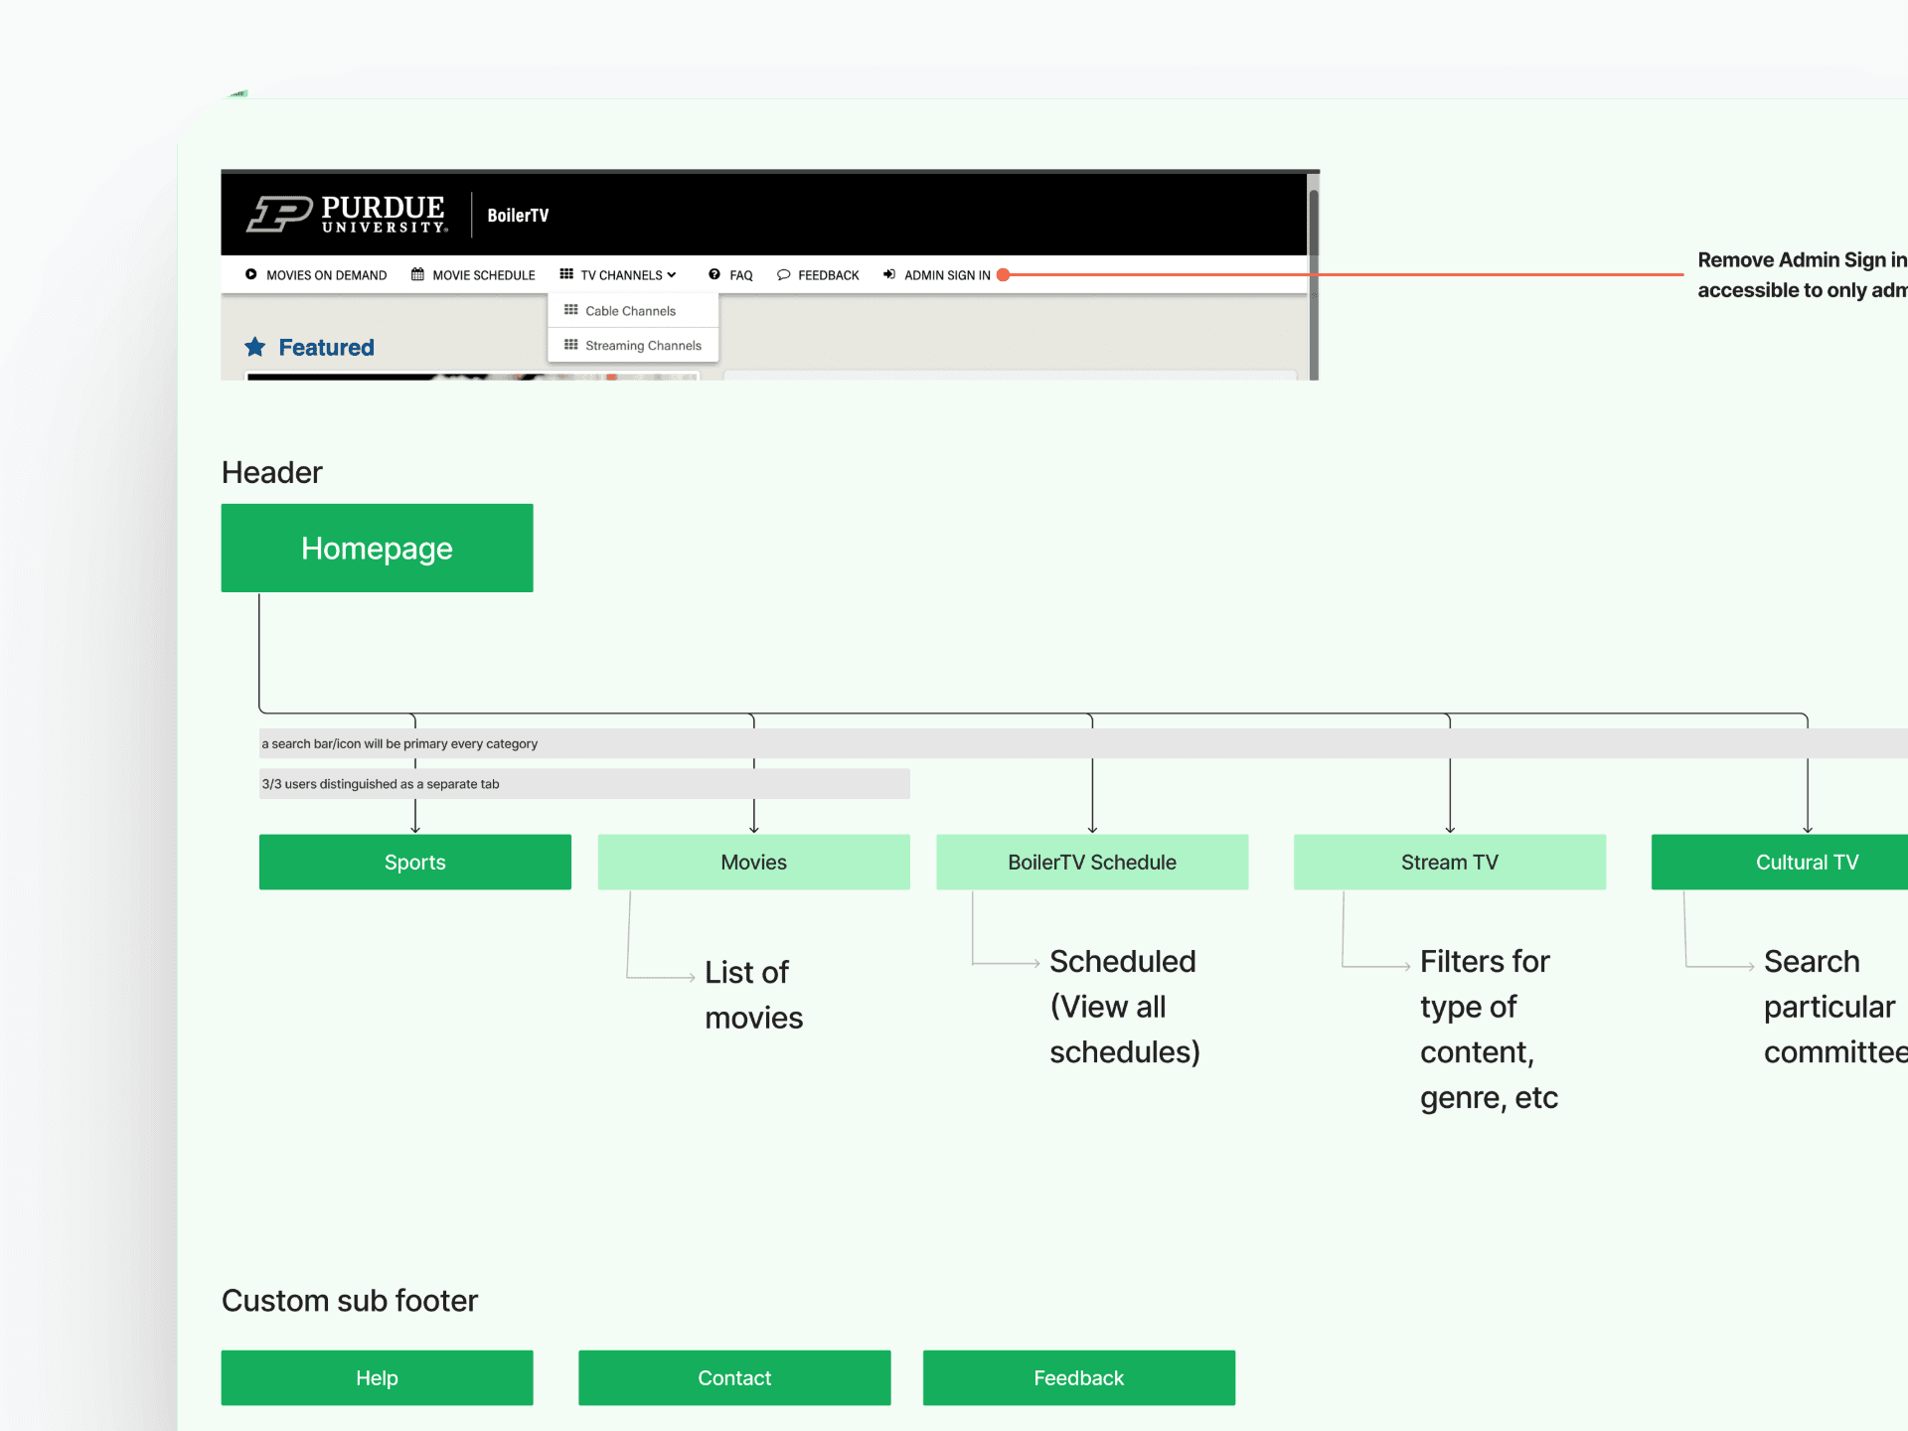This screenshot has width=1908, height=1431.
Task: Click the green Homepage box
Action: pos(377,548)
